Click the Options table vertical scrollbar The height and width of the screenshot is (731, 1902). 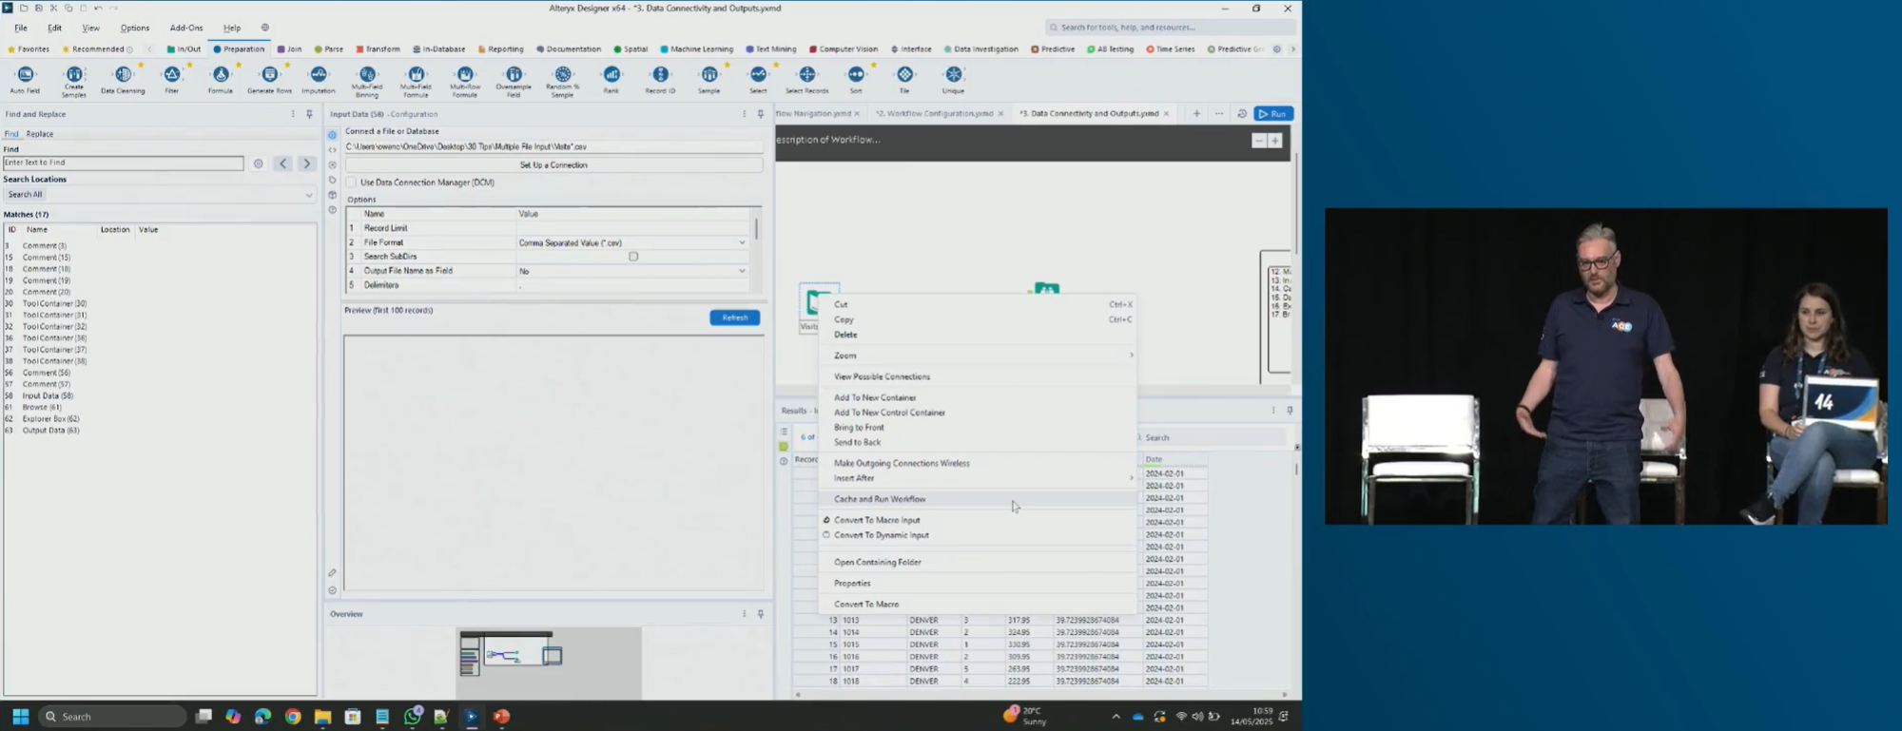click(x=757, y=229)
